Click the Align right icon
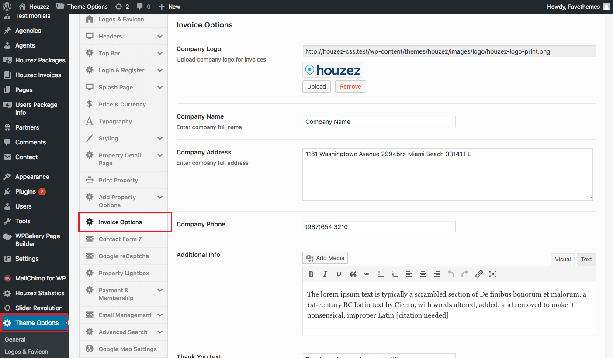 tap(437, 274)
